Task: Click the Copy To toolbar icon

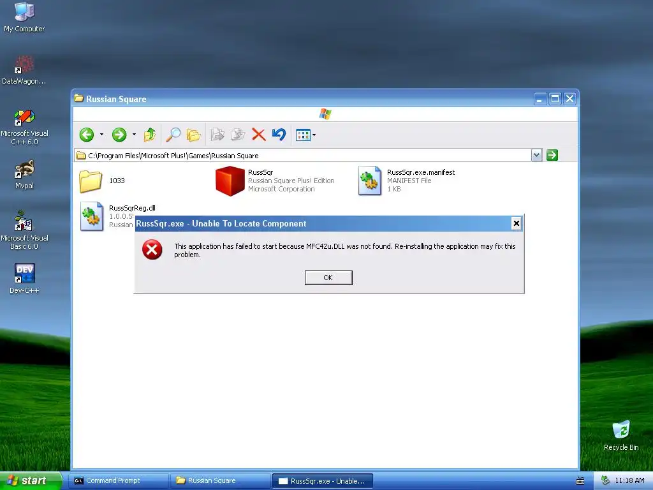Action: pos(238,135)
